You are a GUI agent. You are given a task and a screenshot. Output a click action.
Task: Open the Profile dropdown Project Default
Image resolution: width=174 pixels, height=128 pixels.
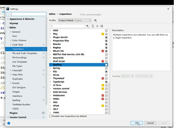pos(75,20)
